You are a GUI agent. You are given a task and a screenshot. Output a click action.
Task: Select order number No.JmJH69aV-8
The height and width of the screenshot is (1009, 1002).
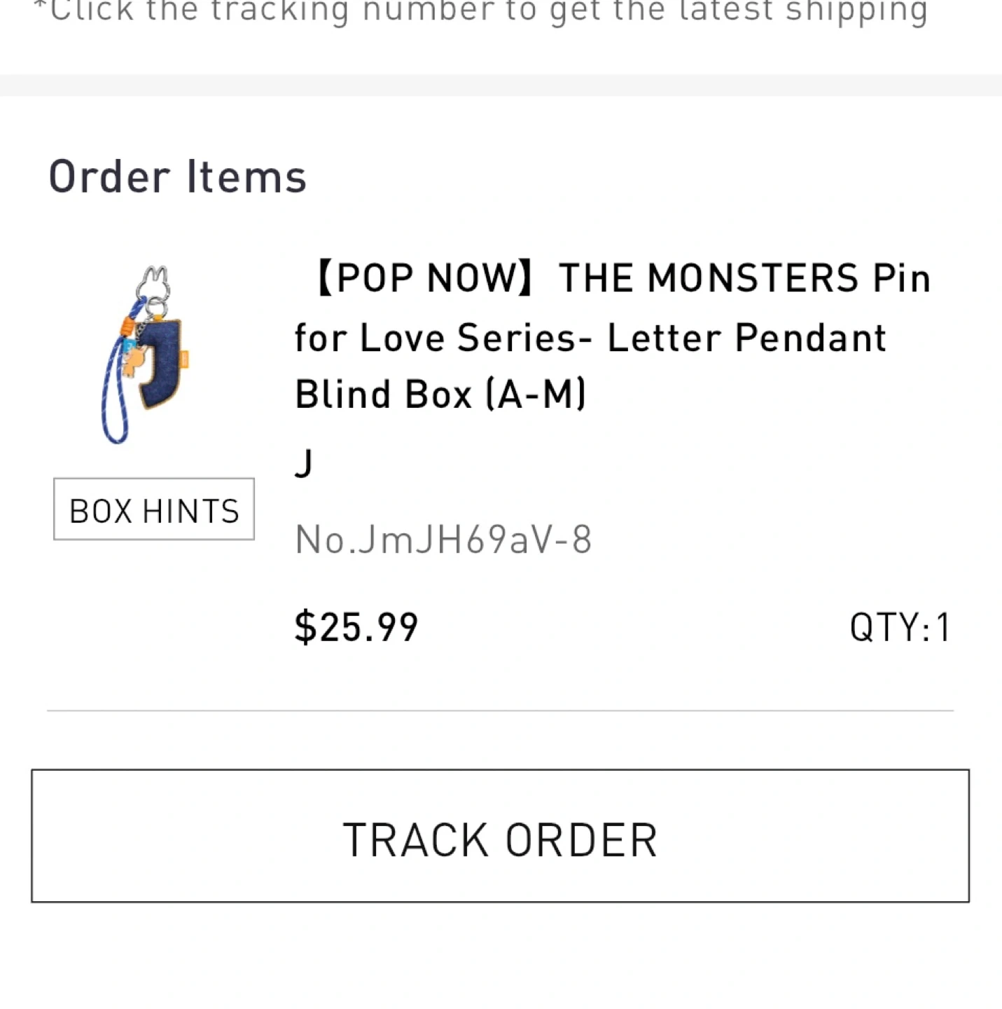pos(443,540)
